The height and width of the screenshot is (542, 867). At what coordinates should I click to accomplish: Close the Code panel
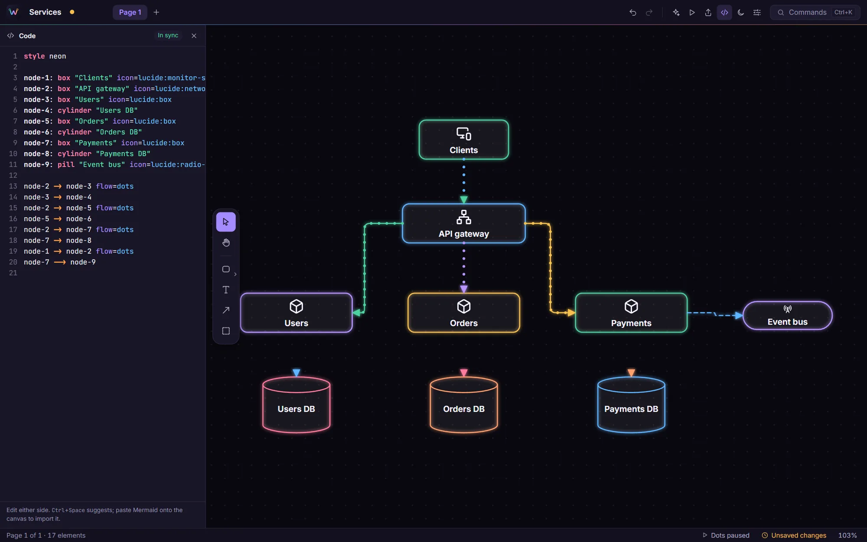coord(194,36)
